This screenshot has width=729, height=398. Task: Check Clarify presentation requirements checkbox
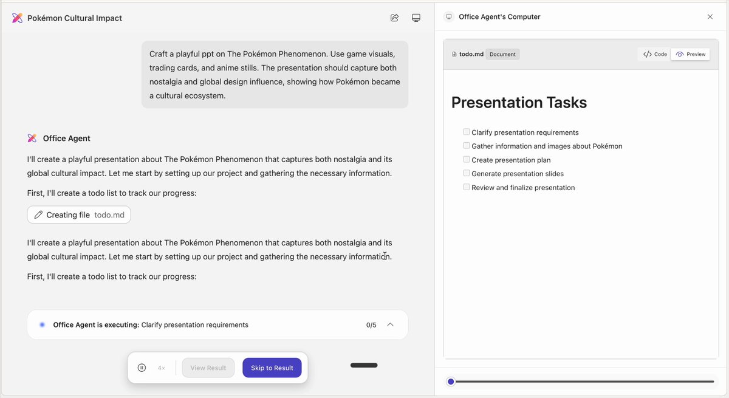point(467,132)
